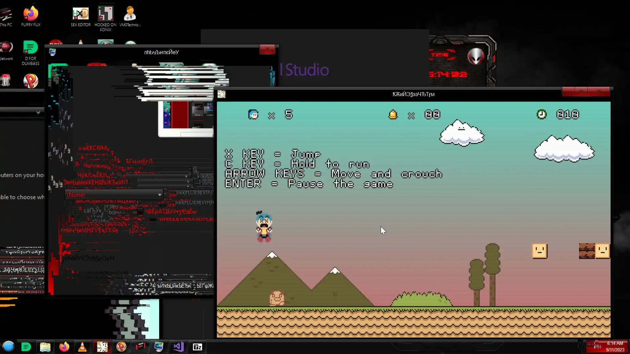Close the glitched dialog with the red X

[x=267, y=49]
